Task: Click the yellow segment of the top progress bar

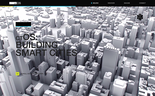Action: pyautogui.click(x=7, y=6)
